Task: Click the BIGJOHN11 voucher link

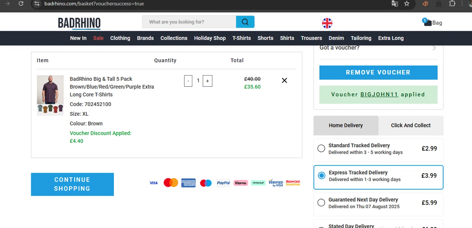Action: 379,94
